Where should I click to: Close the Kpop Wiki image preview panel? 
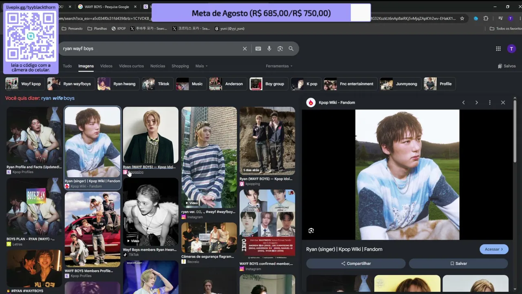tap(503, 102)
